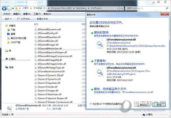This screenshot has height=118, width=171.
Task: Select file Ozone 8 Exciter.dll
Action: coord(48,87)
